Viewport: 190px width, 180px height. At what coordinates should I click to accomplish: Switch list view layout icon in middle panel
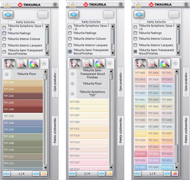tap(110, 174)
